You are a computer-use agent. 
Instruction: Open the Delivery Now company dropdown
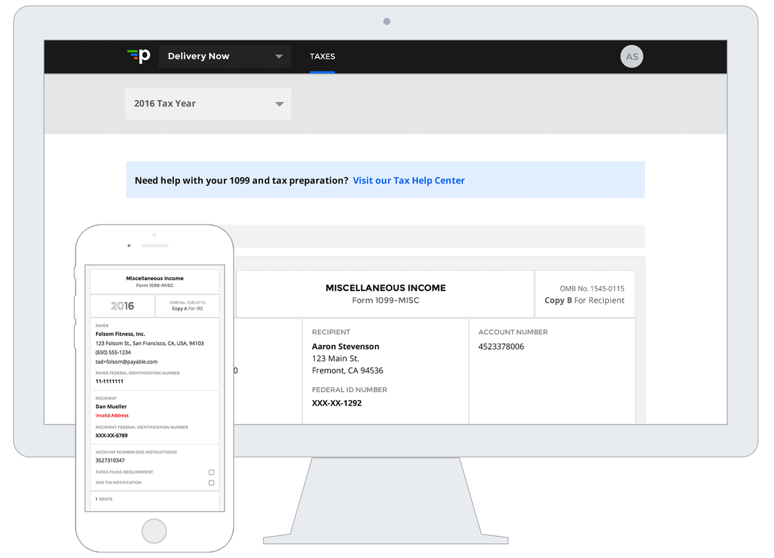(224, 56)
